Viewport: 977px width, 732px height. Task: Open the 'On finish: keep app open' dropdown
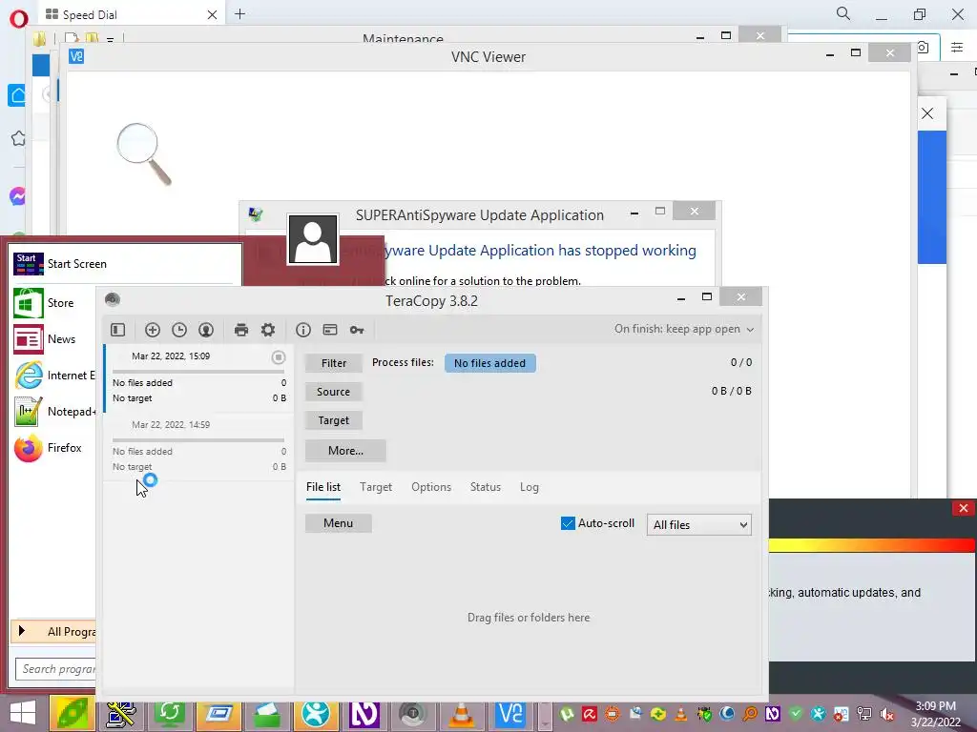(x=684, y=329)
